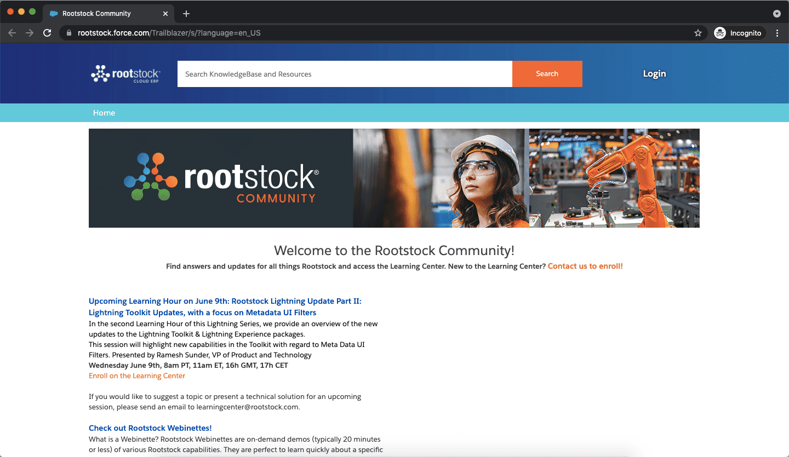Minimize the window with the yellow button
Screen dimensions: 789x457
21,11
